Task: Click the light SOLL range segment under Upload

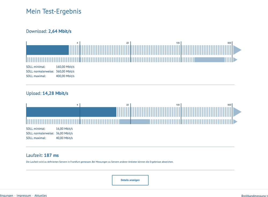Action: 134,122
